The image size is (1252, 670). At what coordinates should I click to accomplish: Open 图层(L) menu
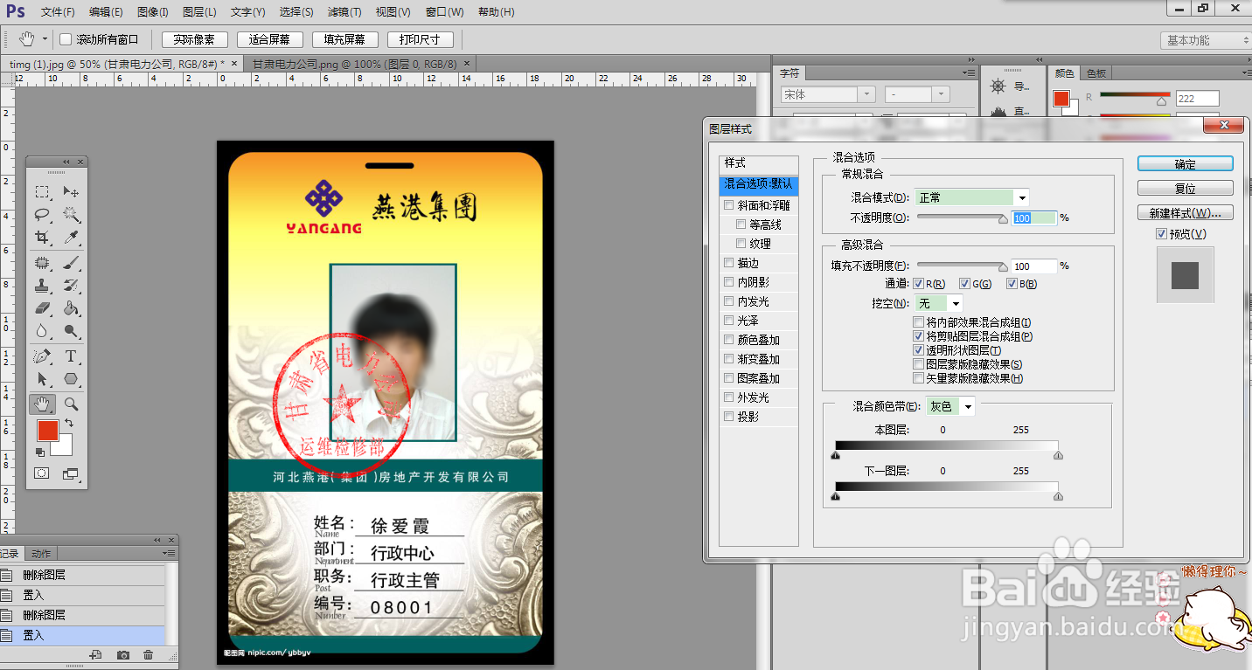click(200, 12)
